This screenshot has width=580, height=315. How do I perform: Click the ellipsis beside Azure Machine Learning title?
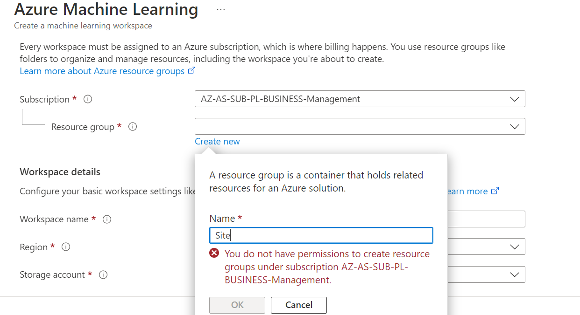pos(221,9)
